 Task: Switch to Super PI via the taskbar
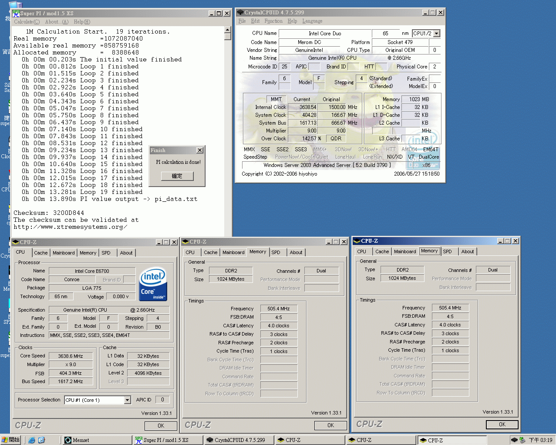pos(168,440)
